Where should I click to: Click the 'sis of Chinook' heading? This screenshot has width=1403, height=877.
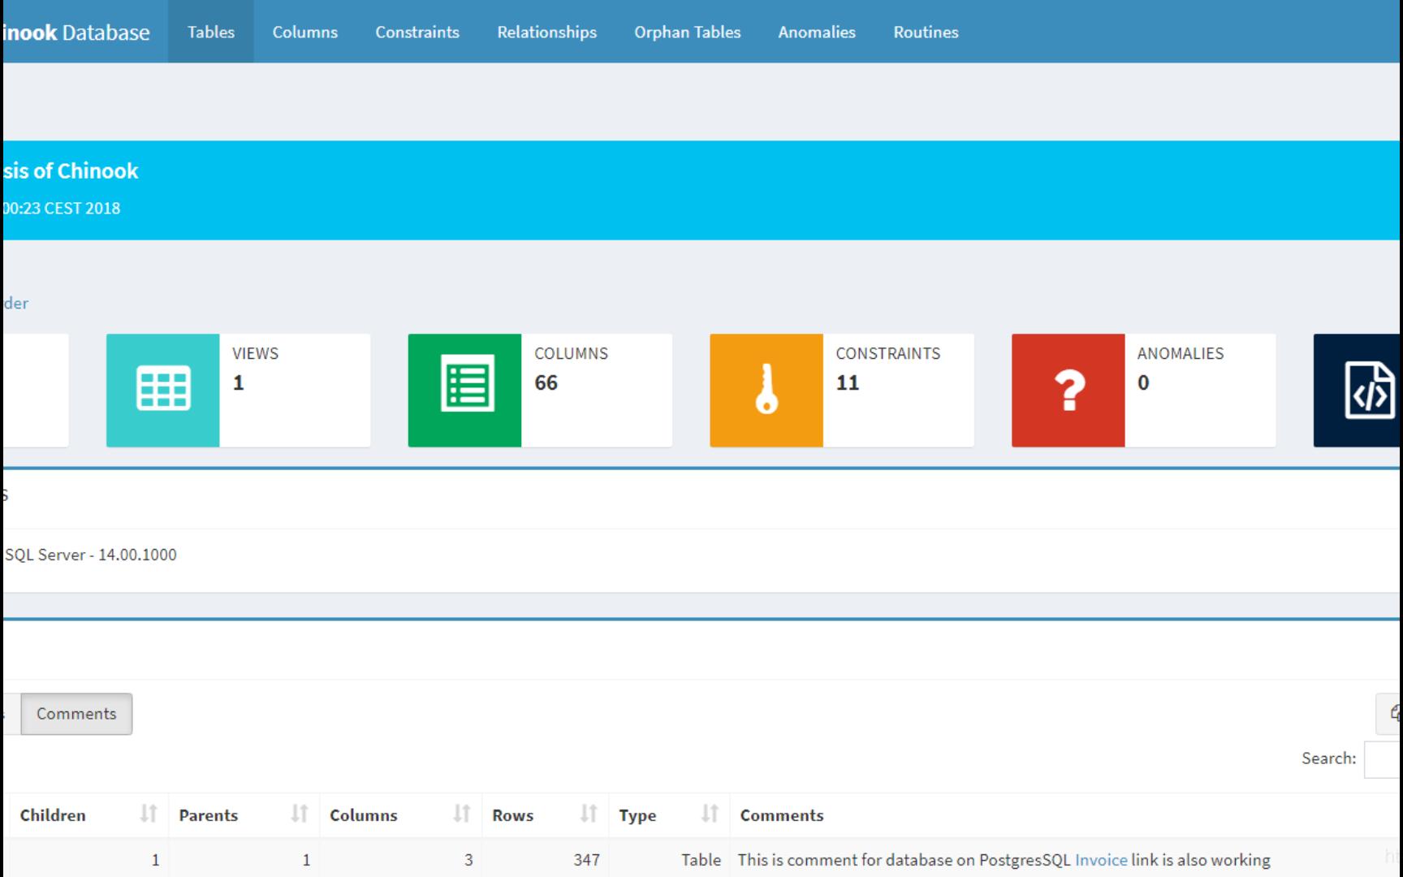71,171
